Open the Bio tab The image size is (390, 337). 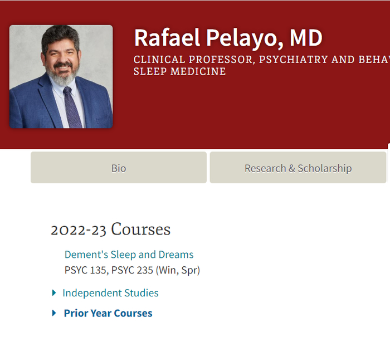tap(119, 168)
